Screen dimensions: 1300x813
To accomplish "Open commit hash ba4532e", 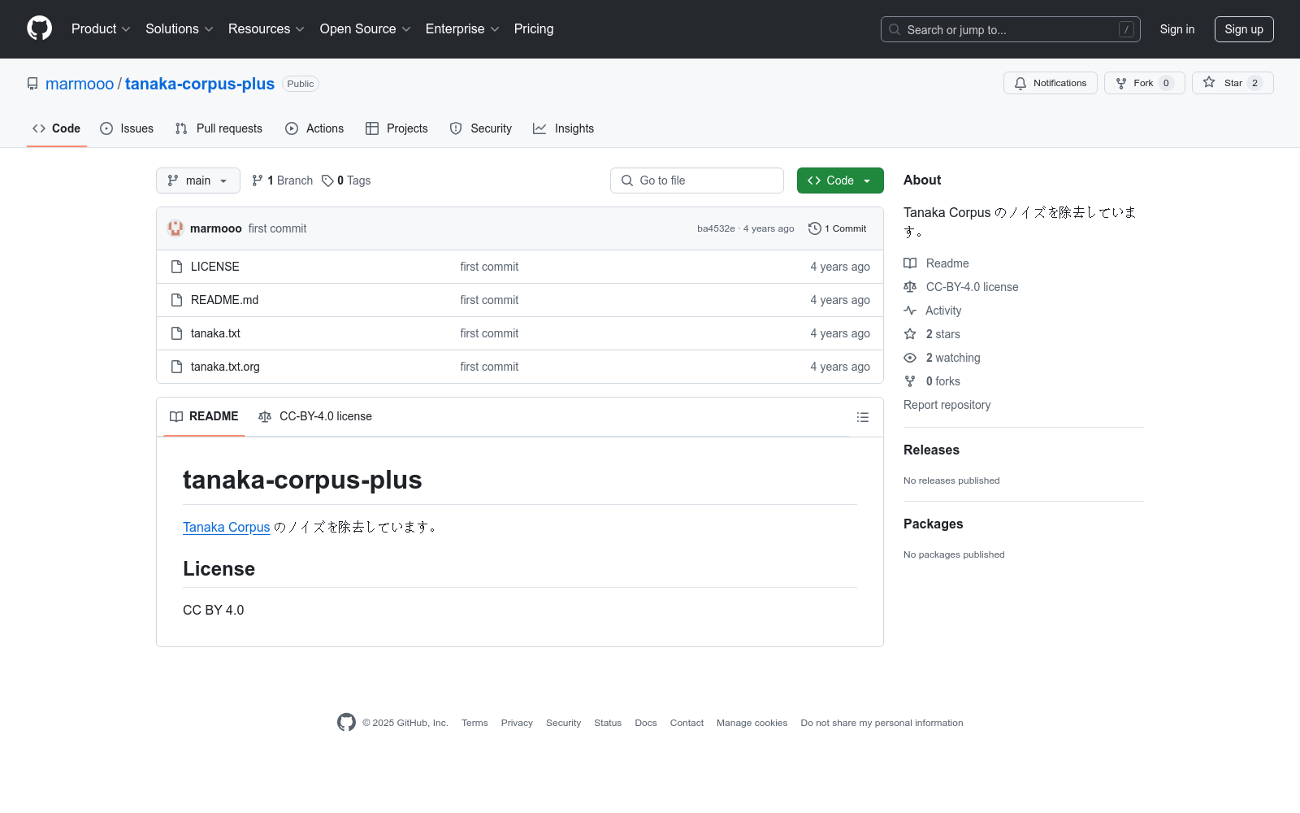I will 716,228.
